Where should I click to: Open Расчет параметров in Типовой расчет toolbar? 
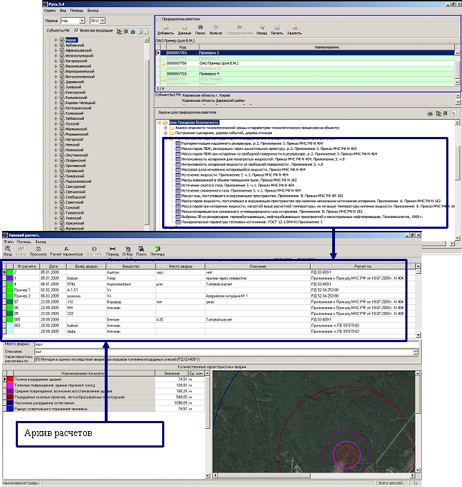click(x=67, y=251)
